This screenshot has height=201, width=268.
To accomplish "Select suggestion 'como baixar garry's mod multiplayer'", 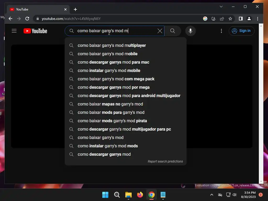I will (125, 46).
